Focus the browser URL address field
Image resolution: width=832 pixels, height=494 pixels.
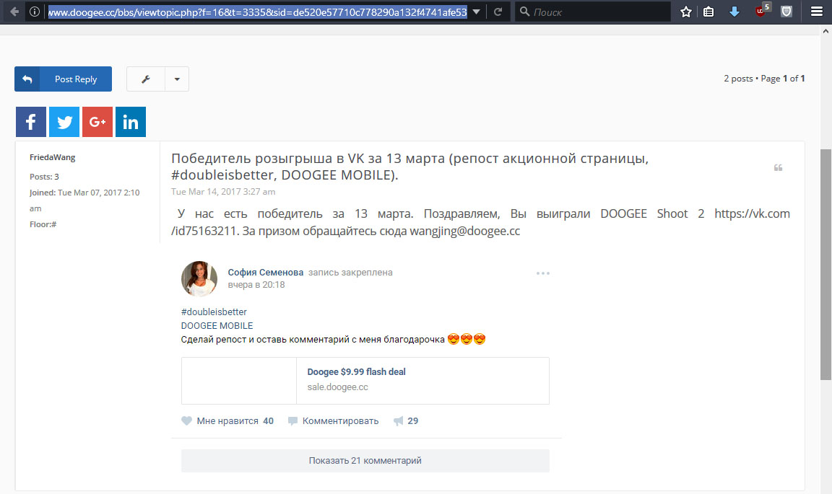257,12
